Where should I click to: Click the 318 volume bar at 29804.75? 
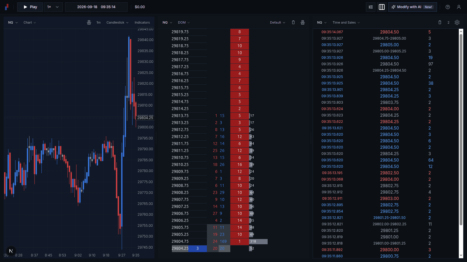258,241
